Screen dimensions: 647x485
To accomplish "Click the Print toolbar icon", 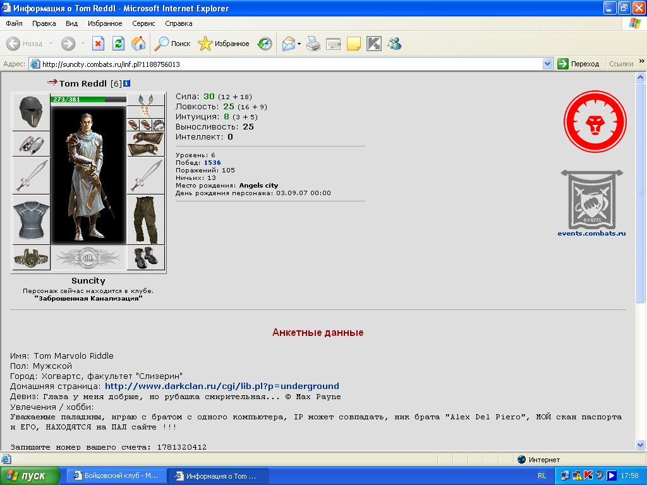I will point(313,44).
